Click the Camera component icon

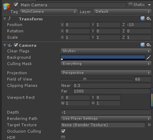pyautogui.click(x=9, y=45)
